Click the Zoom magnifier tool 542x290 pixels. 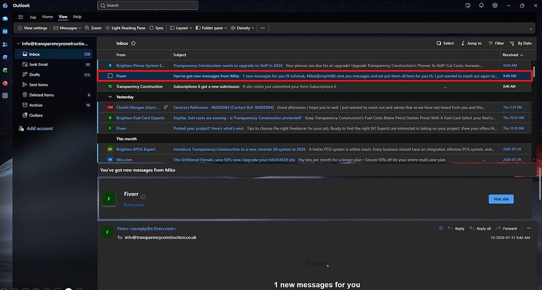[x=93, y=28]
